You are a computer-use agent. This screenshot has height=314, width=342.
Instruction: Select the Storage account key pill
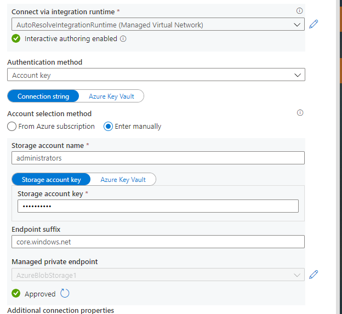[x=51, y=180]
